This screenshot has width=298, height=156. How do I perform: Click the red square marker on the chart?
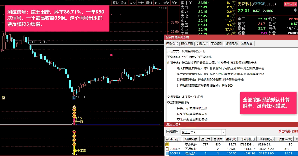click(111, 55)
